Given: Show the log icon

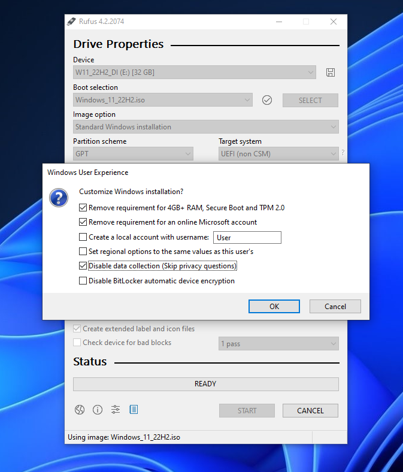Looking at the screenshot, I should tap(134, 410).
